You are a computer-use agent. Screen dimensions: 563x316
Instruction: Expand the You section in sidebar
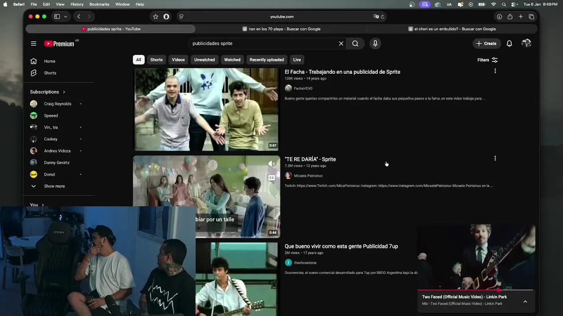tap(37, 205)
